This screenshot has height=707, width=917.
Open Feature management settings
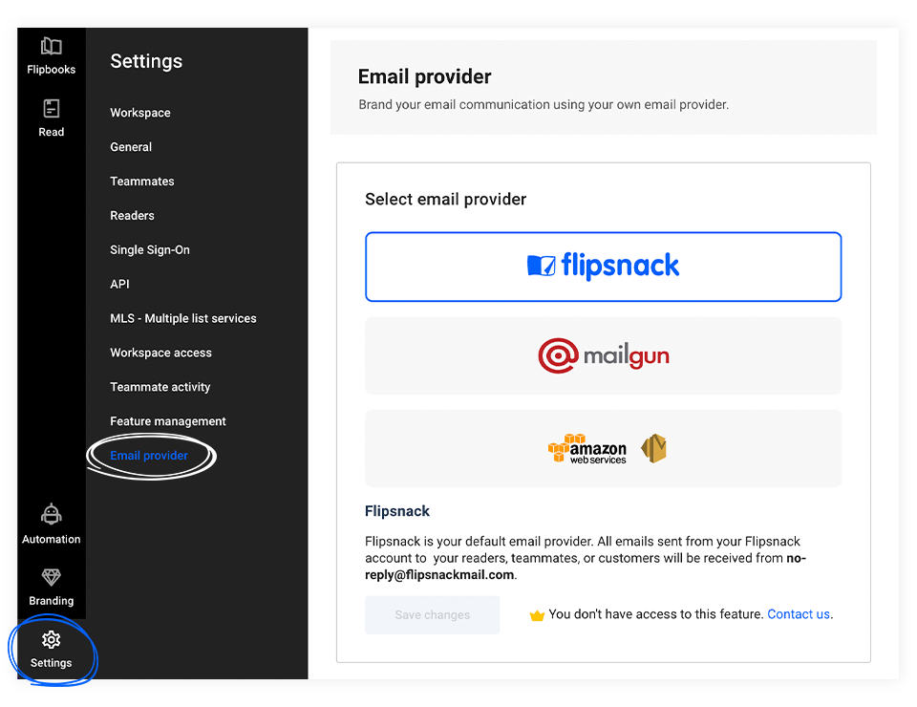pos(168,420)
